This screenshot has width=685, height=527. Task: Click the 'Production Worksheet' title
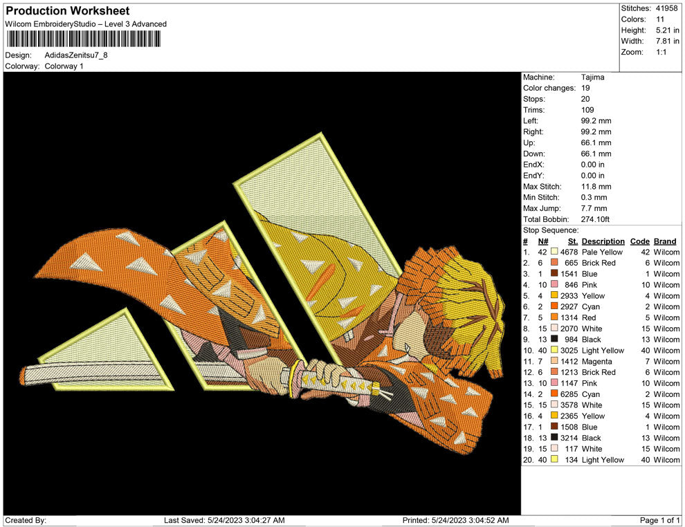coord(68,10)
